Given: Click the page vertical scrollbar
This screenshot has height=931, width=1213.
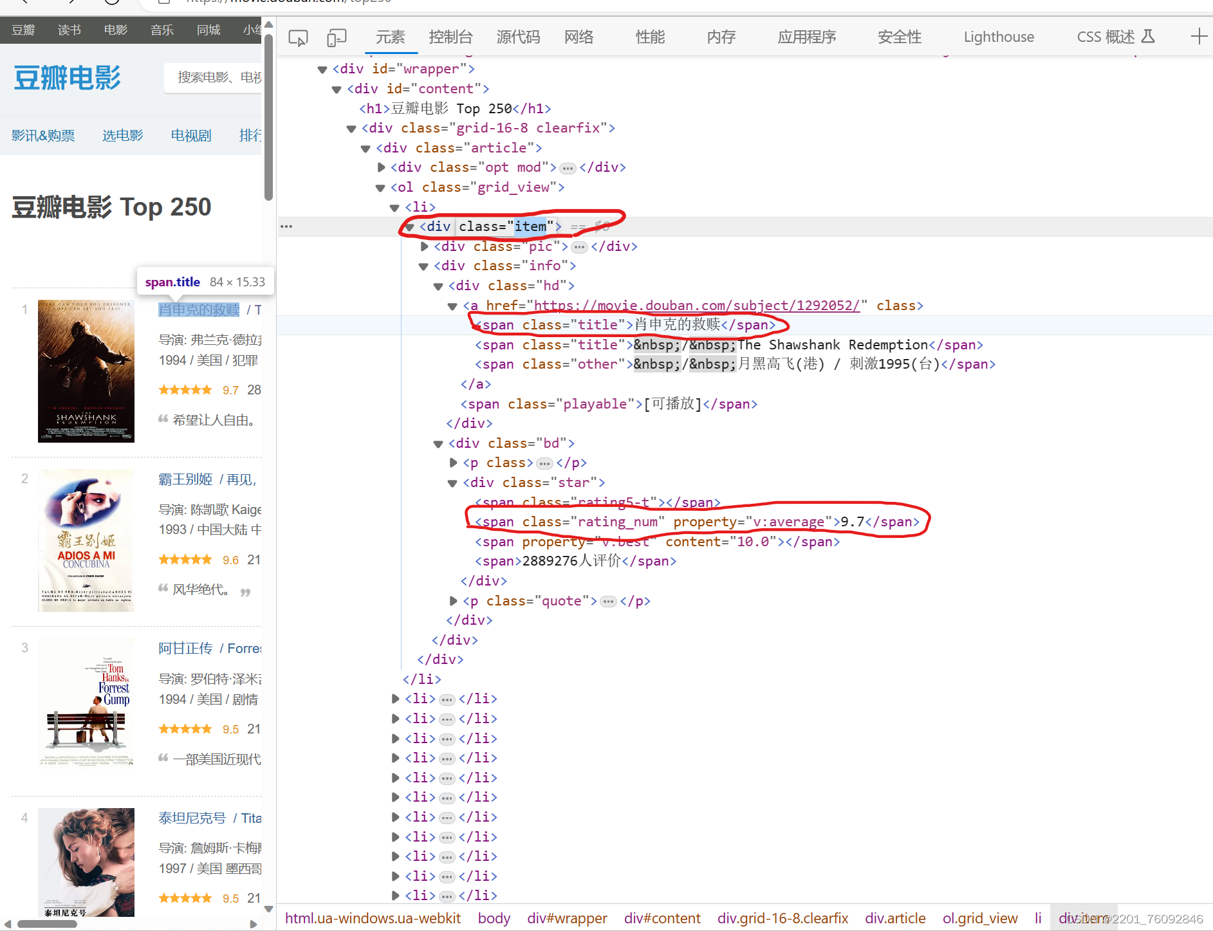Looking at the screenshot, I should tap(269, 116).
